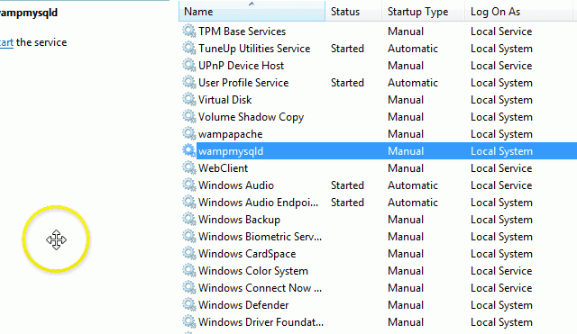Select the Virtual Disk service

click(224, 100)
